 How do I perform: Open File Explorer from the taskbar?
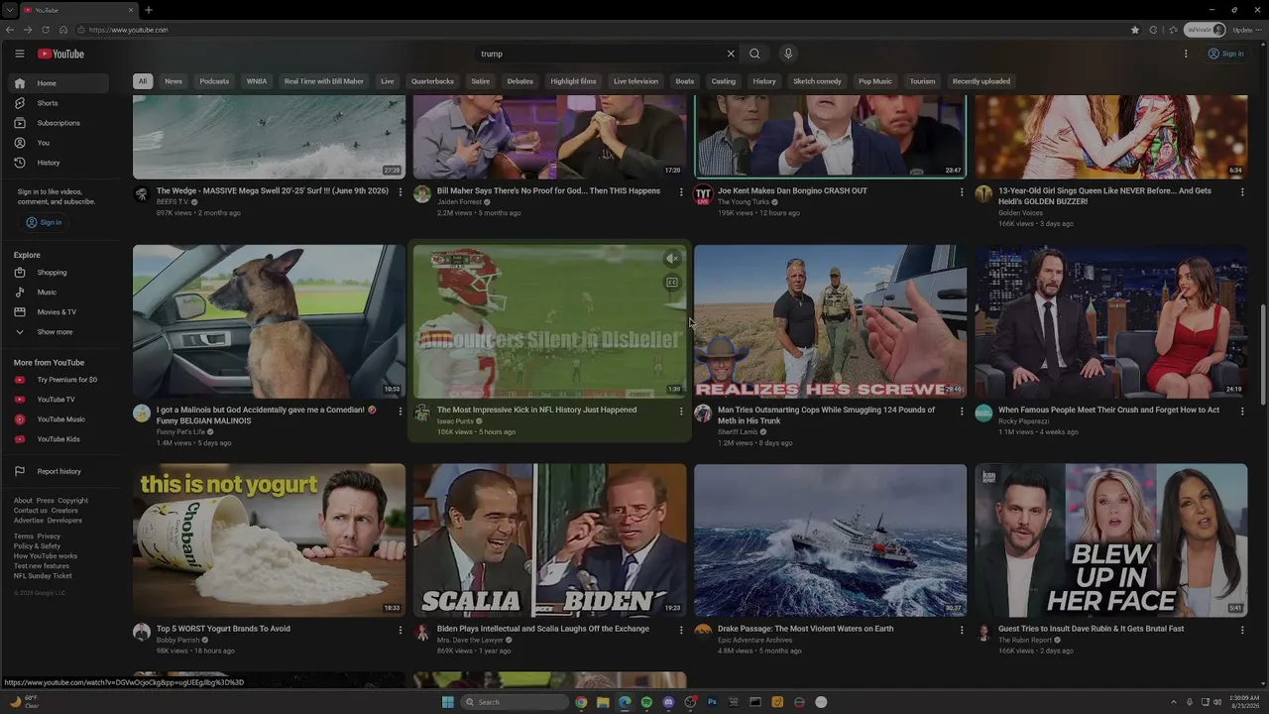point(603,702)
